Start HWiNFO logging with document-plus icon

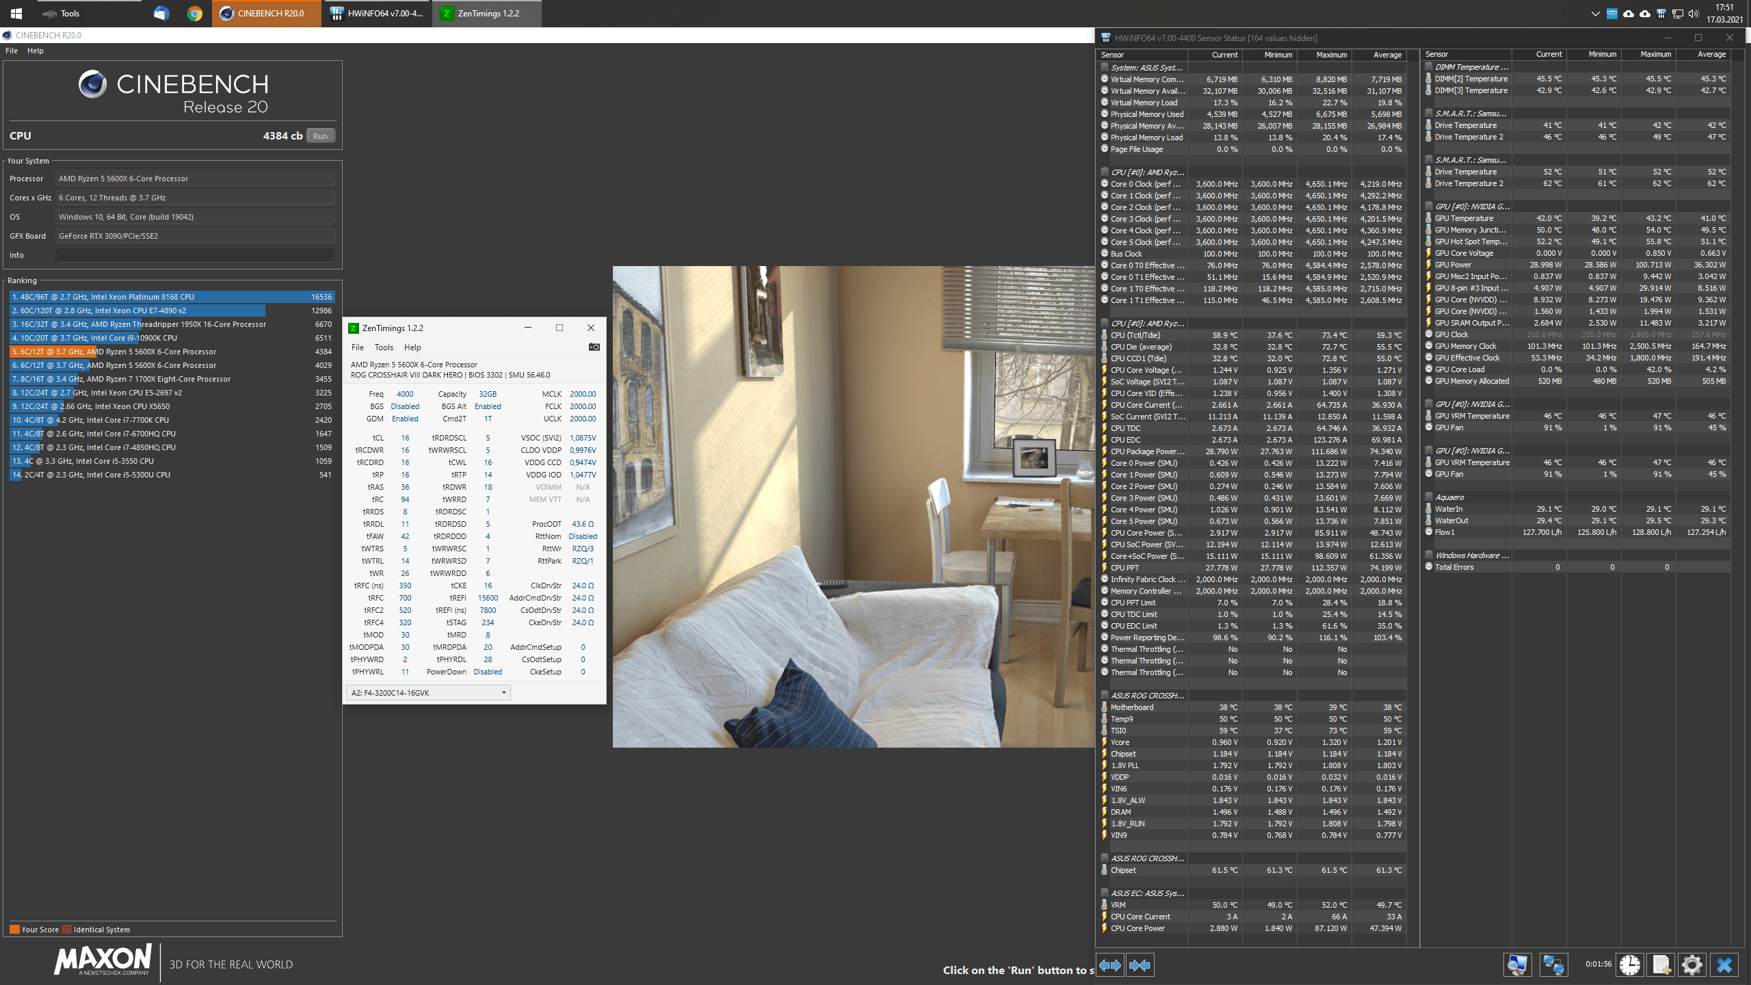(1661, 965)
